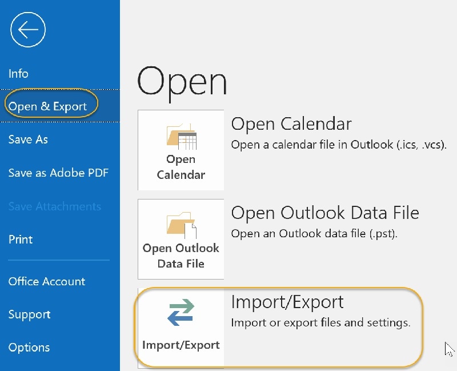Viewport: 457px width, 371px height.
Task: Click the 'Open Calendar' large heading
Action: [x=291, y=123]
